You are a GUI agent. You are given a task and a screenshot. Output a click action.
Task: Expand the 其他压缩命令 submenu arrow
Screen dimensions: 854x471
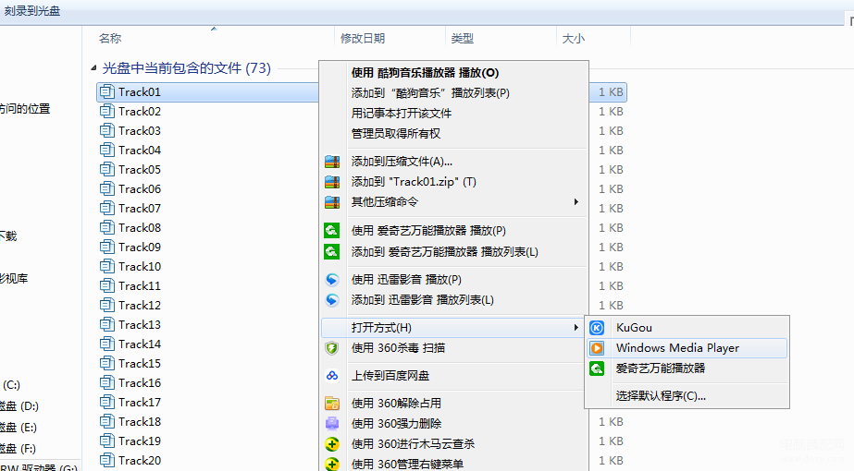click(x=576, y=201)
